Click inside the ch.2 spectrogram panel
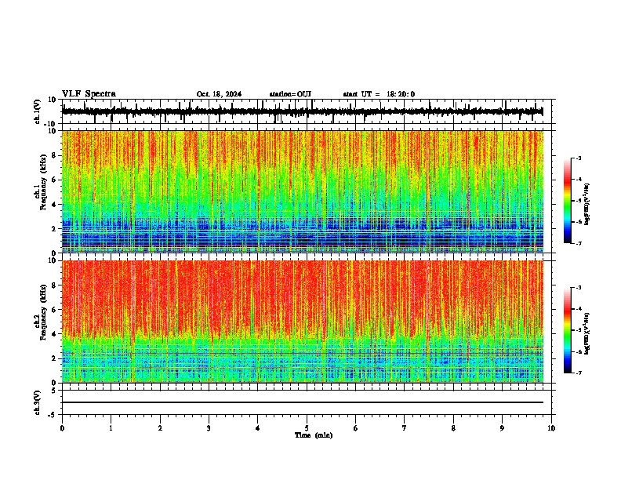Screen dimensions: 621x480 [x=302, y=322]
